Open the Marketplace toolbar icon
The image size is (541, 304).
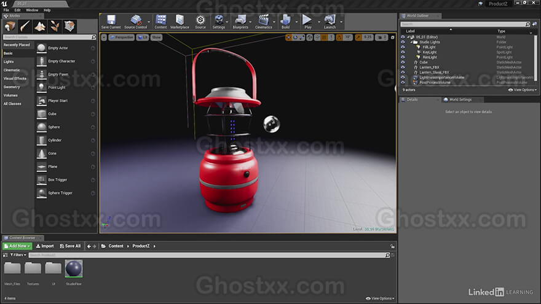[x=180, y=21]
